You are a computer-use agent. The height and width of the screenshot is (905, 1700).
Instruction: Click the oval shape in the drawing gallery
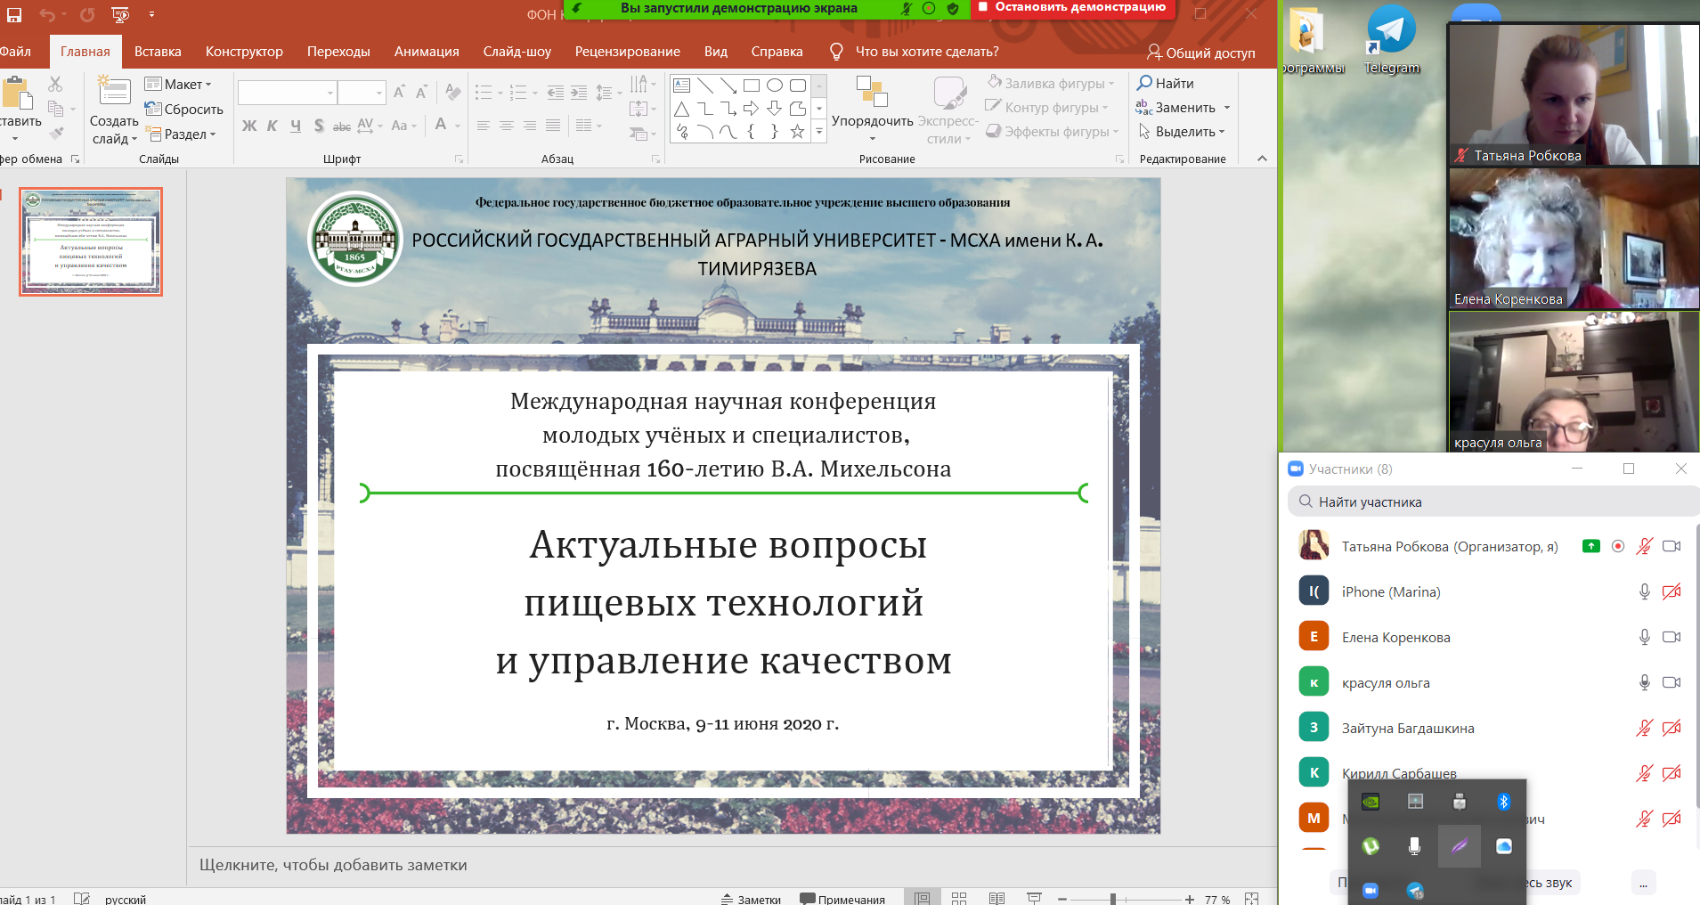pos(775,86)
